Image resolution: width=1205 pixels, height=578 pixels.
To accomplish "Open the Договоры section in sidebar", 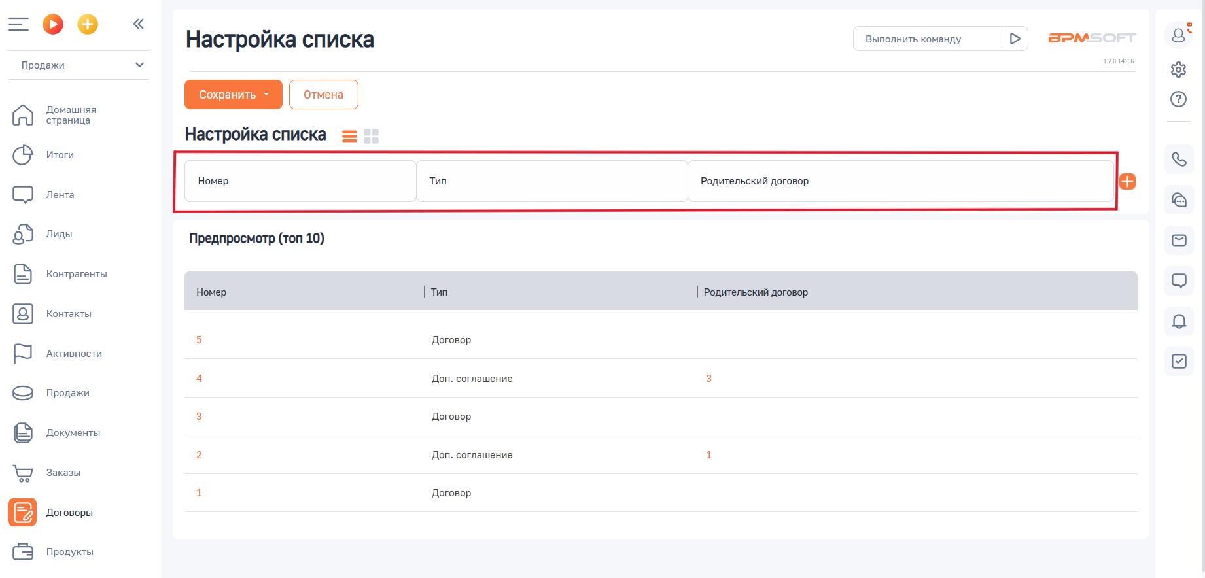I will pyautogui.click(x=69, y=513).
